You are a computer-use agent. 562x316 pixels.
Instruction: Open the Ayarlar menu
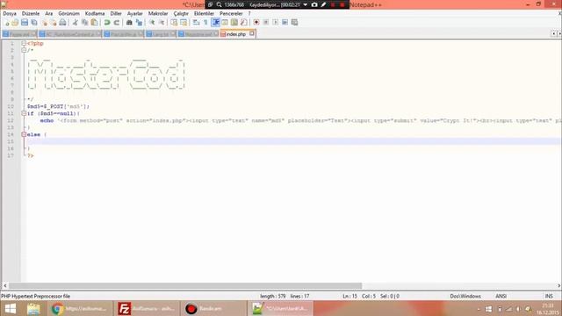click(134, 14)
